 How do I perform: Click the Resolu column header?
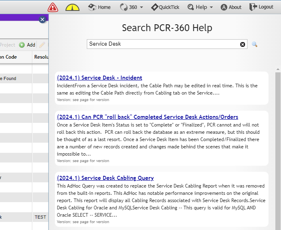(x=41, y=57)
